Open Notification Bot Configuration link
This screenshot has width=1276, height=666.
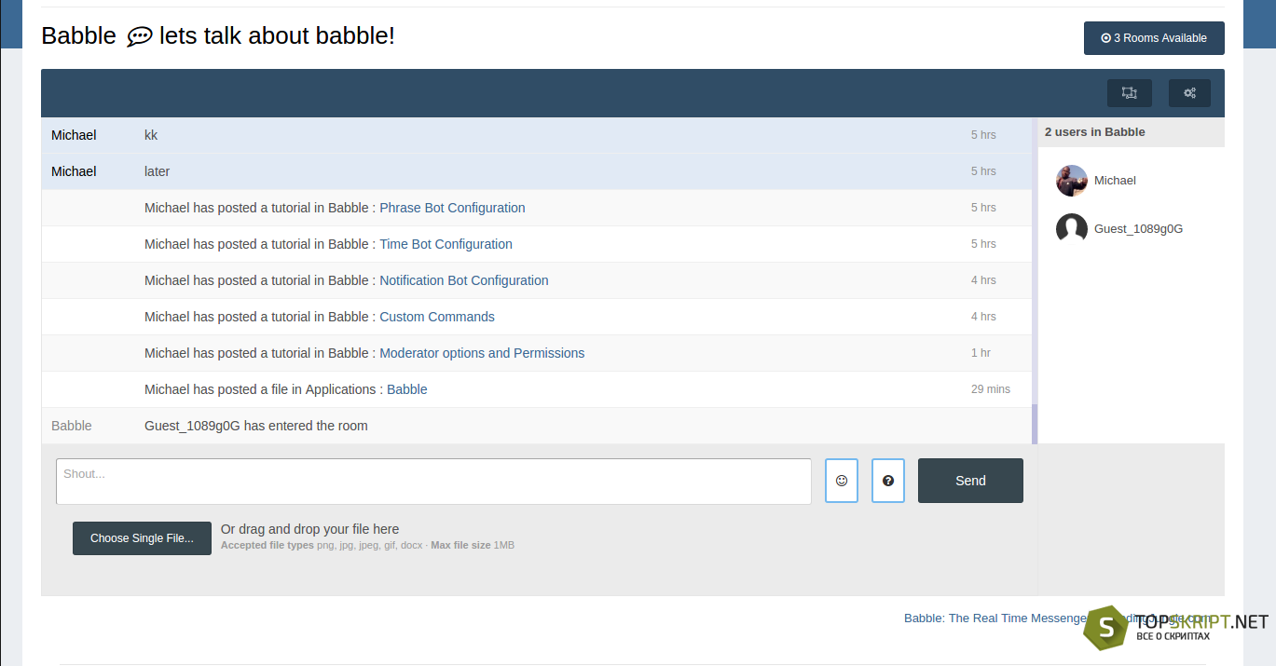pyautogui.click(x=464, y=280)
